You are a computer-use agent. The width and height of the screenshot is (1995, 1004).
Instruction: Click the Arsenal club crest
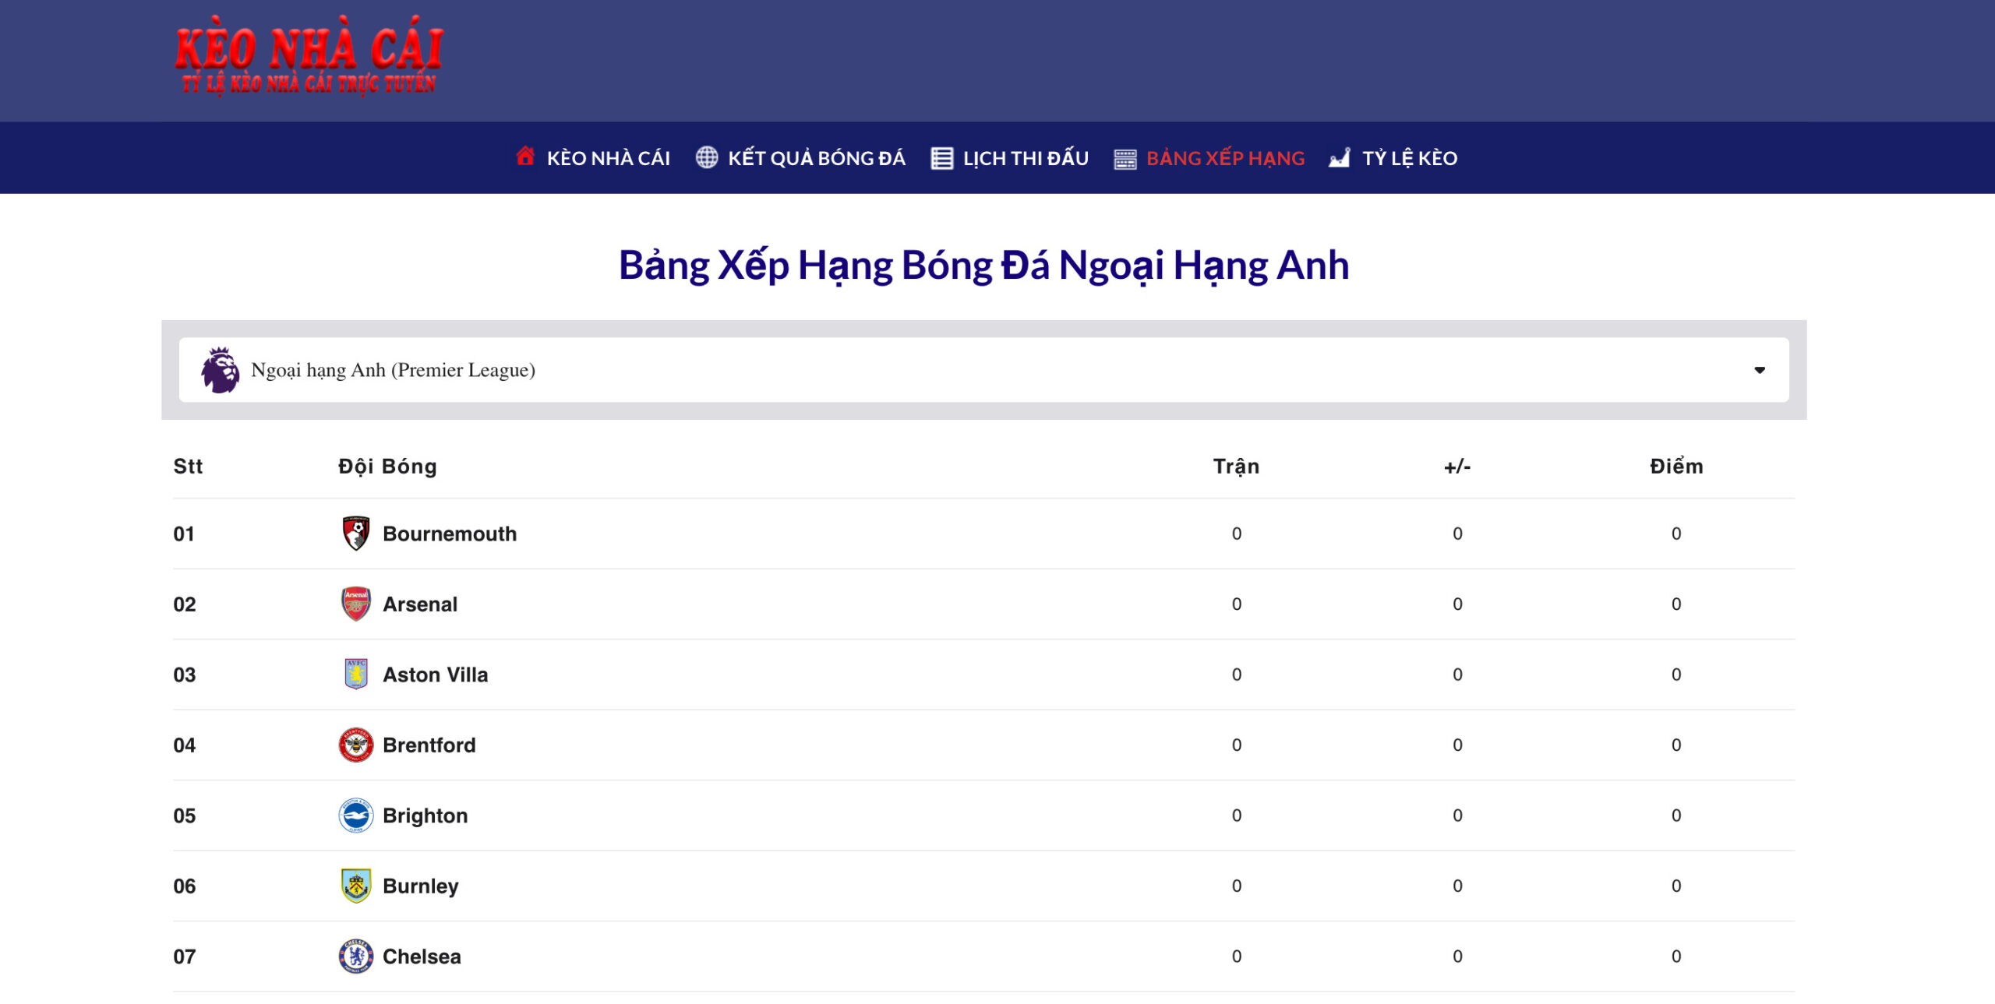(356, 604)
